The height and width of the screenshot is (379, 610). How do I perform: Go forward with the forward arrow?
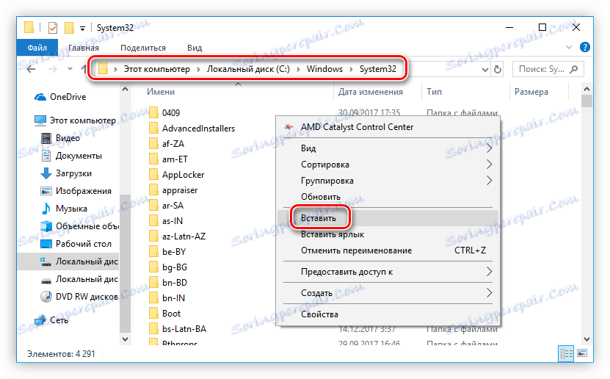tap(53, 69)
